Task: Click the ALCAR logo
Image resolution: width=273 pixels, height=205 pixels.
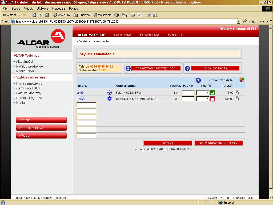Action: coord(41,39)
